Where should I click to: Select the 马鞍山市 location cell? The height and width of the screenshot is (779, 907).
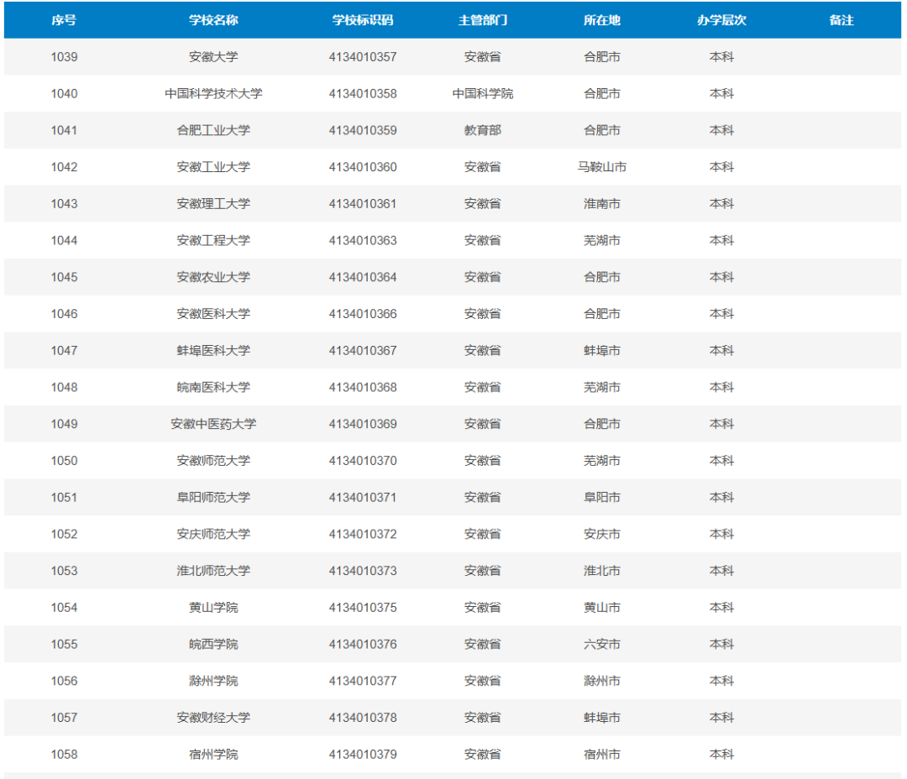[x=601, y=167]
